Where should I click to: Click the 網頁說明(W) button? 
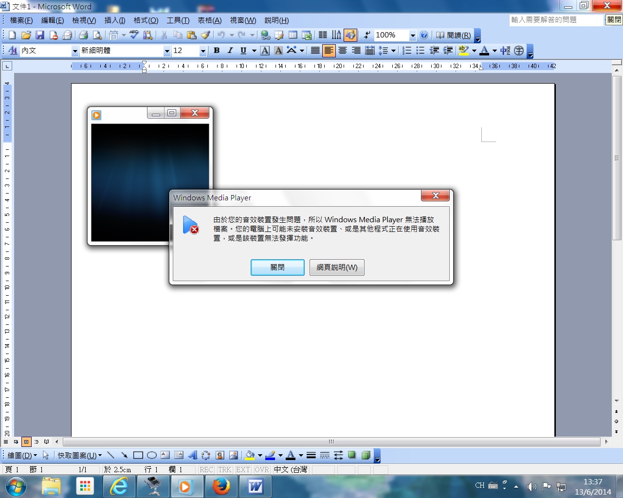click(337, 267)
